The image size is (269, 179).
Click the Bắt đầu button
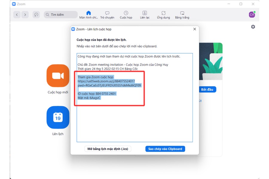click(207, 89)
